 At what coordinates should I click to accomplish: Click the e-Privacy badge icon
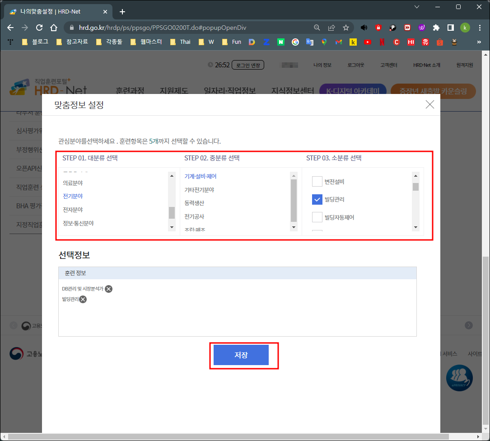click(x=459, y=378)
